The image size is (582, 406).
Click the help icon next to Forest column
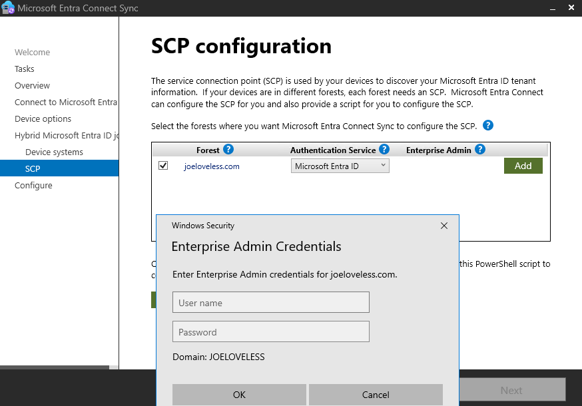tap(228, 150)
